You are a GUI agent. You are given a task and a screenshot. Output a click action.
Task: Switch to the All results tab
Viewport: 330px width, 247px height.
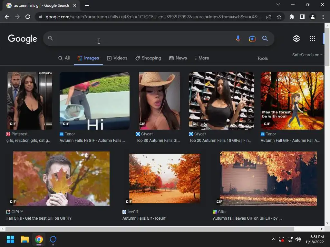[x=64, y=58]
